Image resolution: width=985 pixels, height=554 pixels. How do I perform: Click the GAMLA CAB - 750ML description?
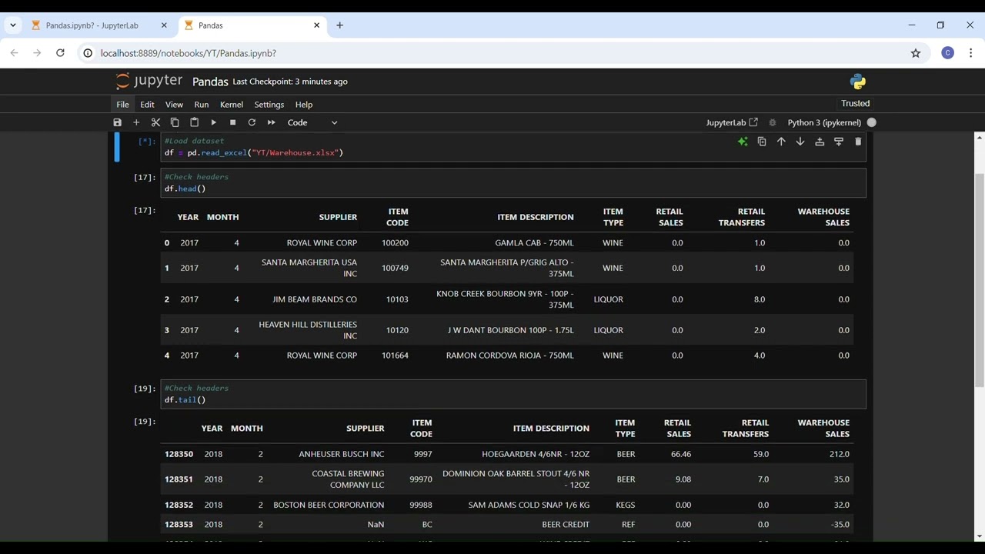tap(535, 243)
